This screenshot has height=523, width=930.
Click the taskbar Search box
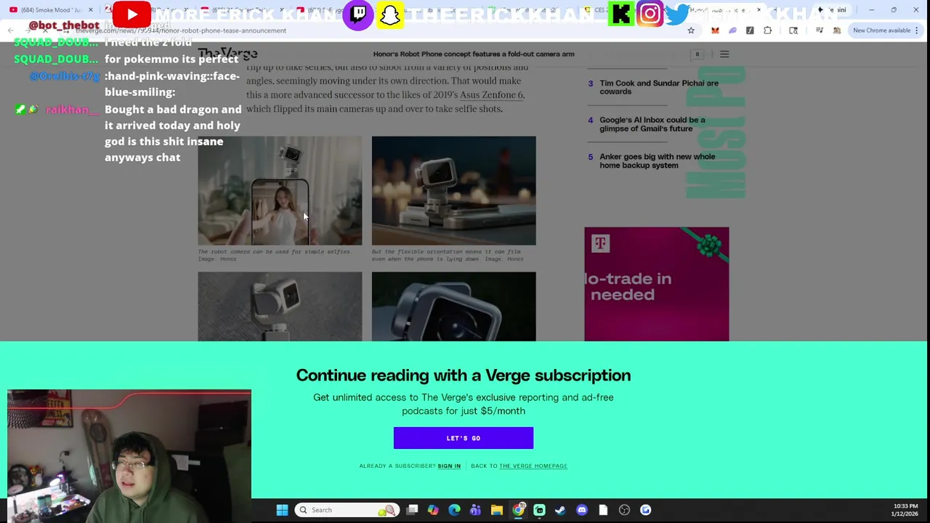tap(347, 510)
